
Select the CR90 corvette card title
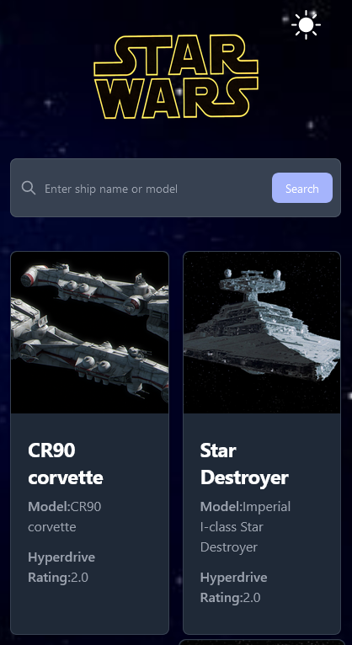66,464
